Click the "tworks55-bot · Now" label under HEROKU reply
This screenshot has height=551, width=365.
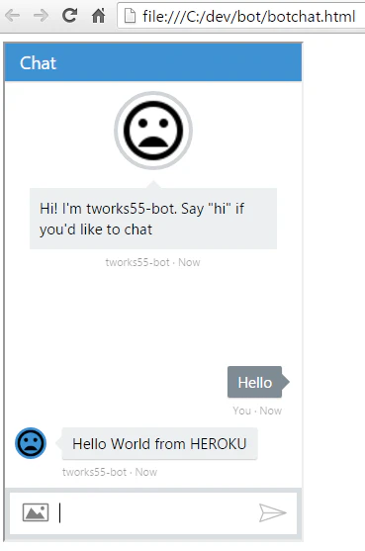click(x=110, y=472)
